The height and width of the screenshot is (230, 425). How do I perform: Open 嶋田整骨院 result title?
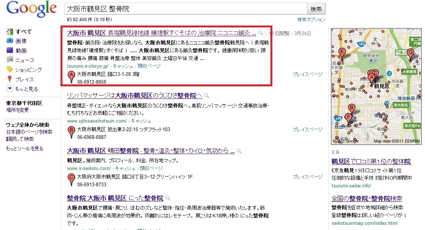pos(151,151)
